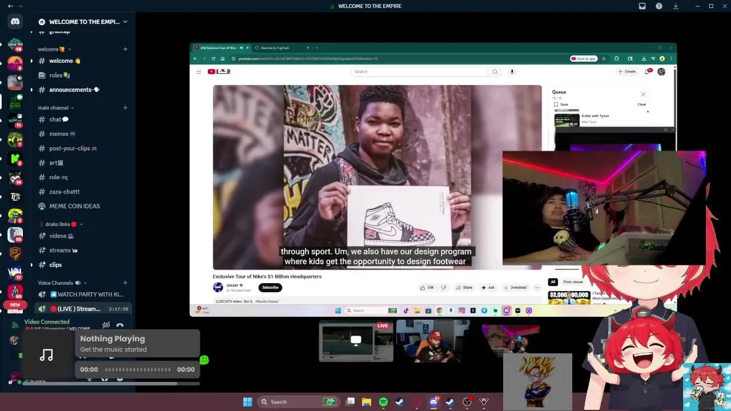
Task: Click the music note album art placeholder
Action: 47,355
